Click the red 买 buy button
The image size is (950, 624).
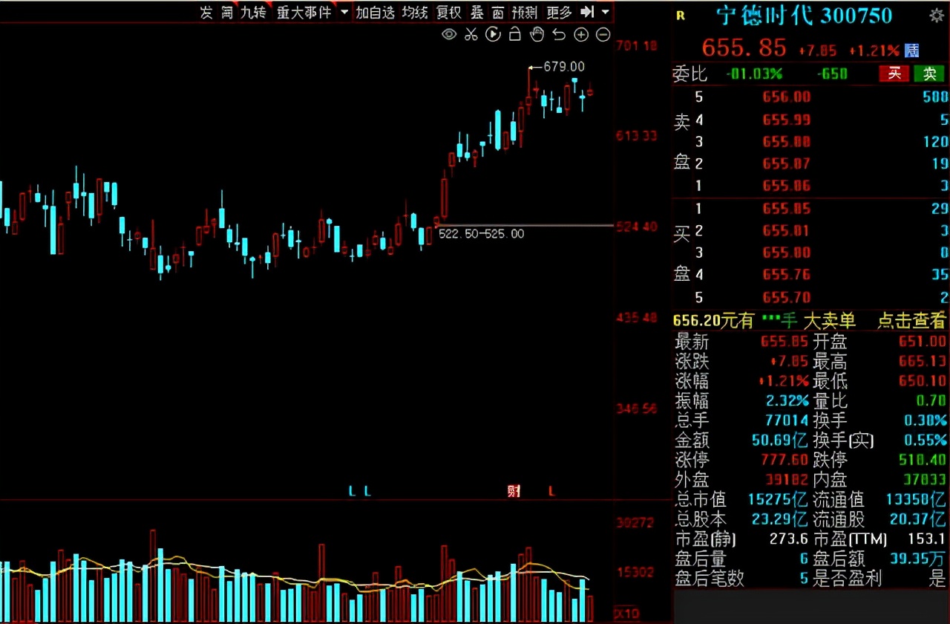pos(894,74)
